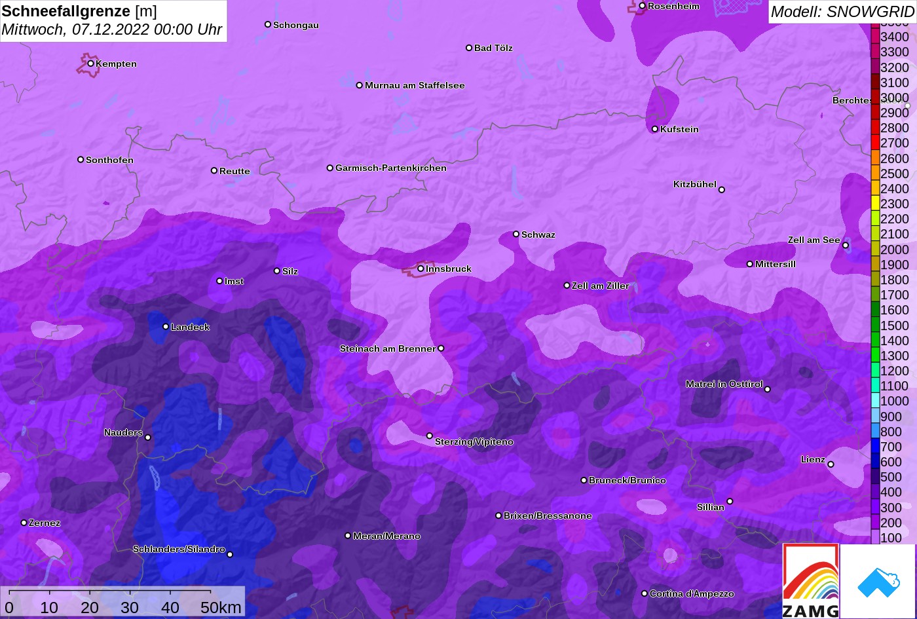Screen dimensions: 917x619
Task: Click the 50km scale bar label
Action: tap(221, 607)
